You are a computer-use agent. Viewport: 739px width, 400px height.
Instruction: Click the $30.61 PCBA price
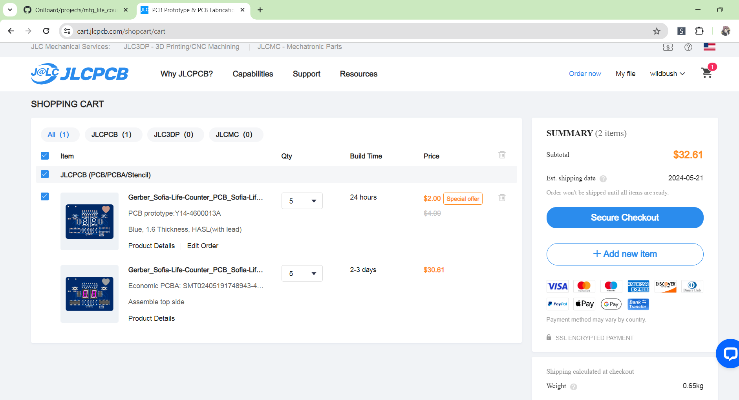[434, 270]
